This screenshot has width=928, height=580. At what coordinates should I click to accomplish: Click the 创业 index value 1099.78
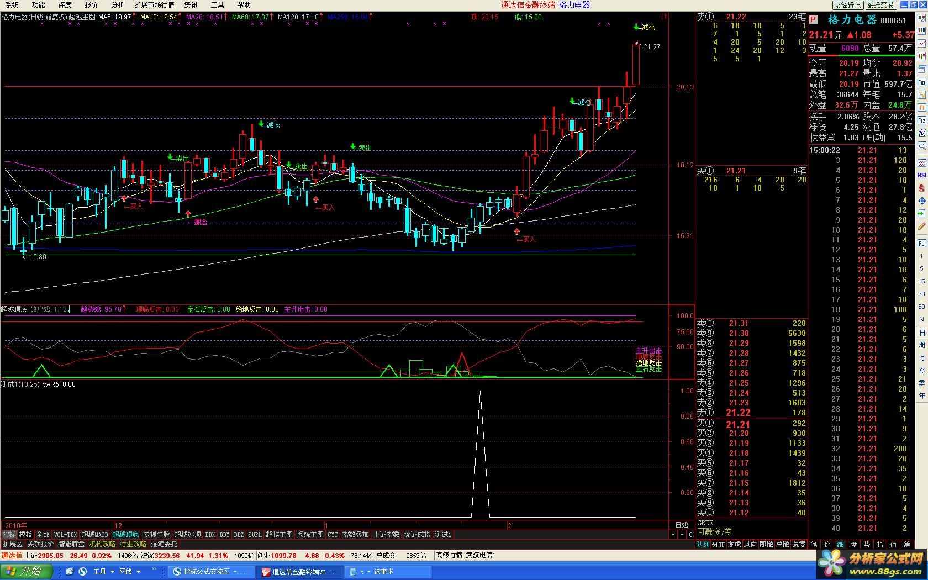click(283, 556)
